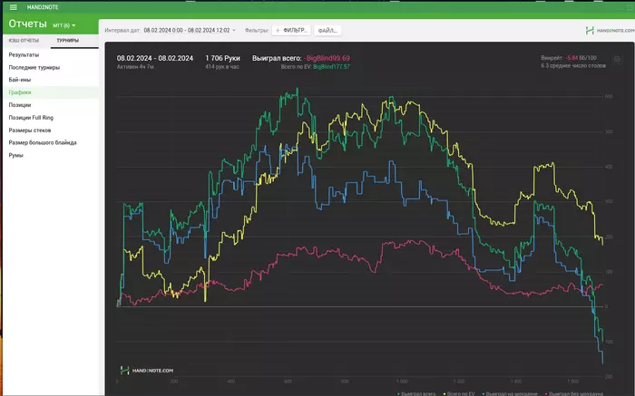
Task: Click the '08.02.2024 - 08.02.2024' chart date heading
Action: (x=155, y=58)
